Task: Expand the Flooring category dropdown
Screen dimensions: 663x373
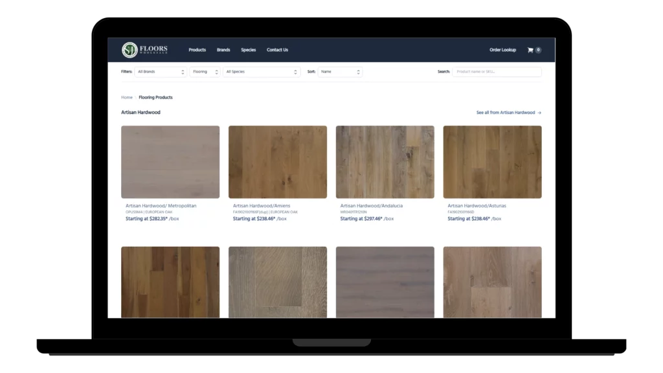Action: (x=205, y=72)
